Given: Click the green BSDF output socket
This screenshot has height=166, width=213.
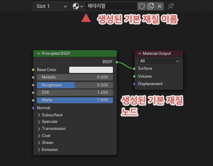Looking at the screenshot, I should (117, 62).
